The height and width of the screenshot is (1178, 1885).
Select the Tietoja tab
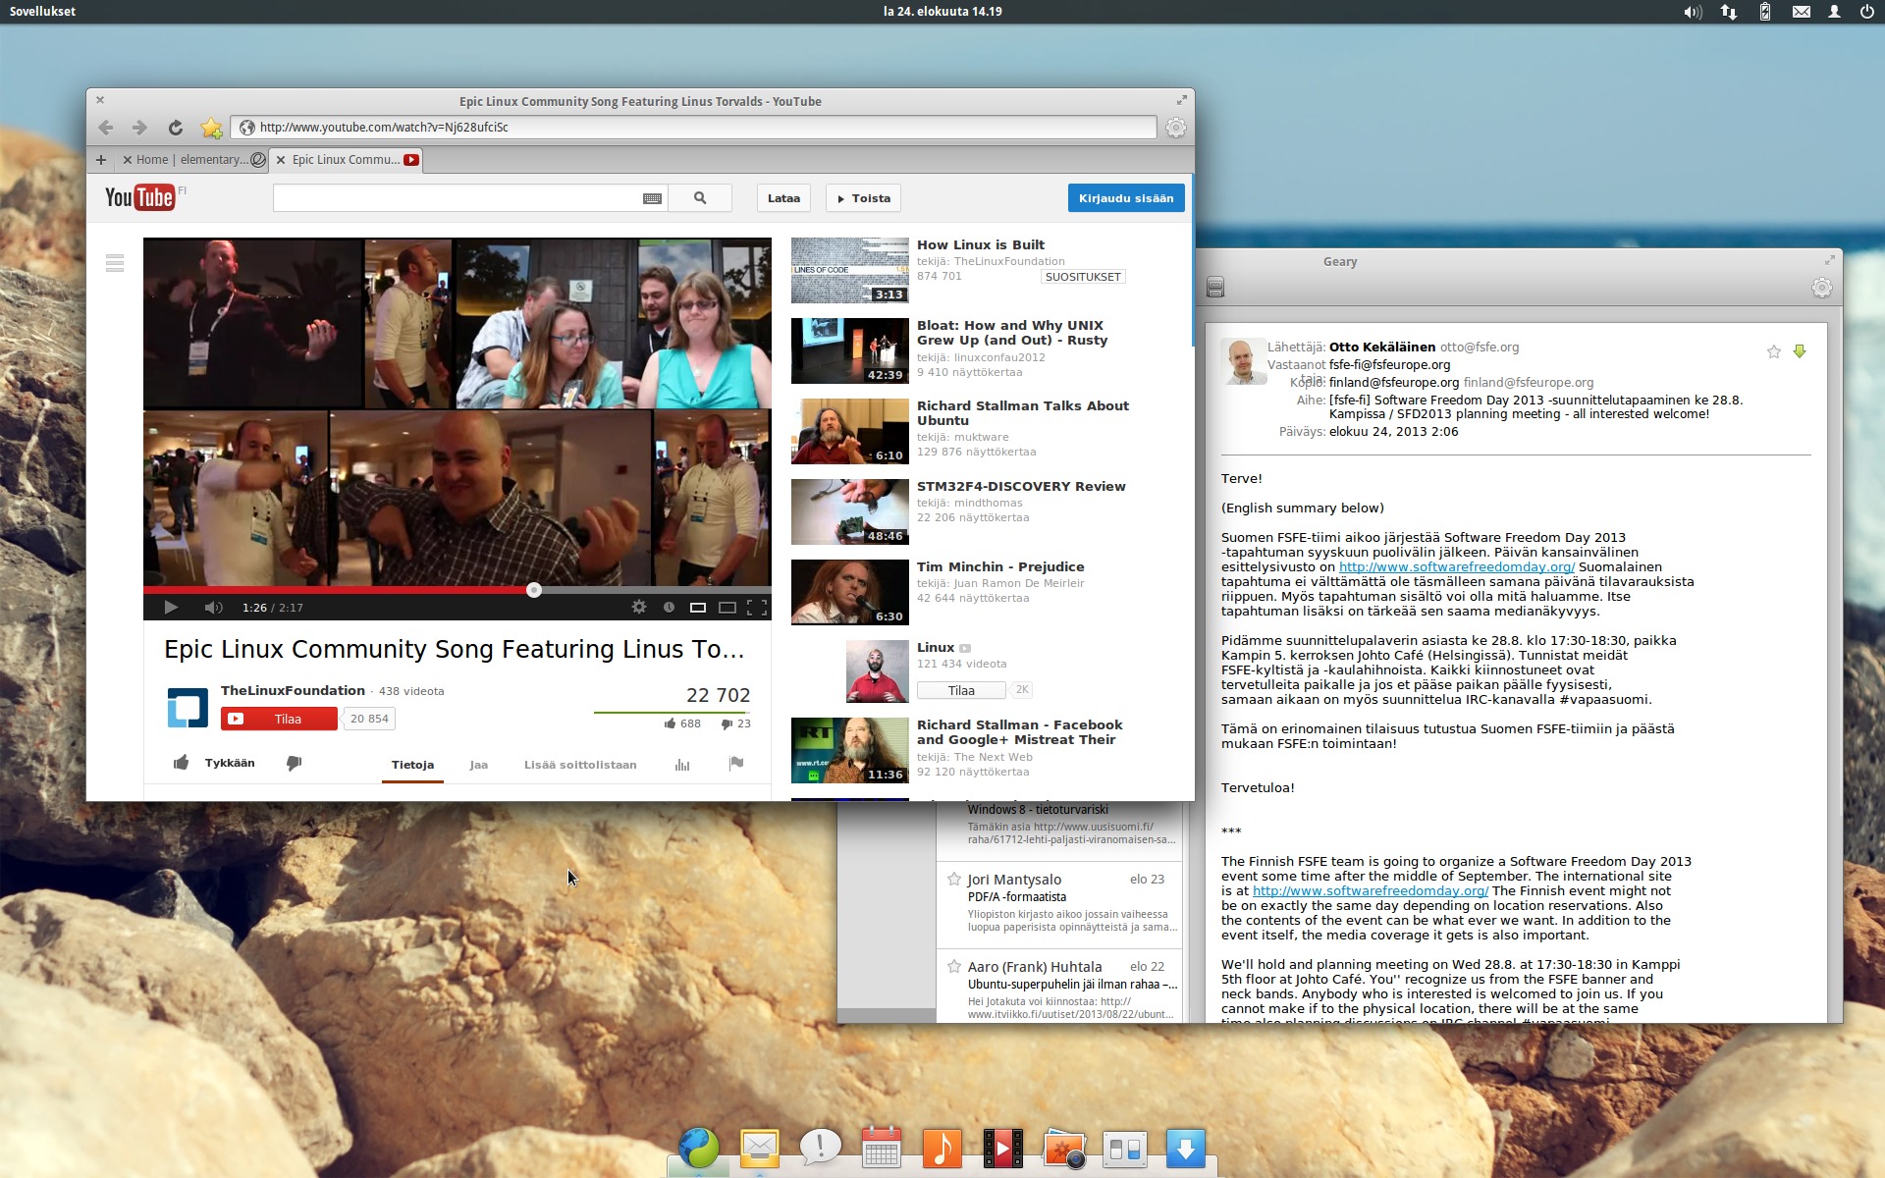click(412, 765)
